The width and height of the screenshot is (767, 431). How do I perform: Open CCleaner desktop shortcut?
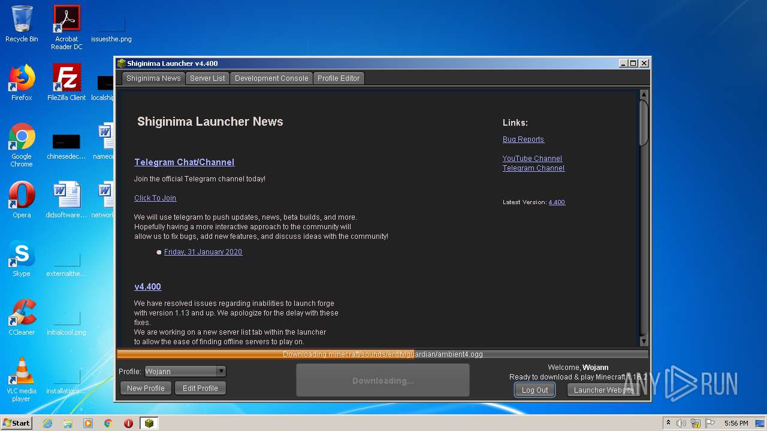[22, 317]
